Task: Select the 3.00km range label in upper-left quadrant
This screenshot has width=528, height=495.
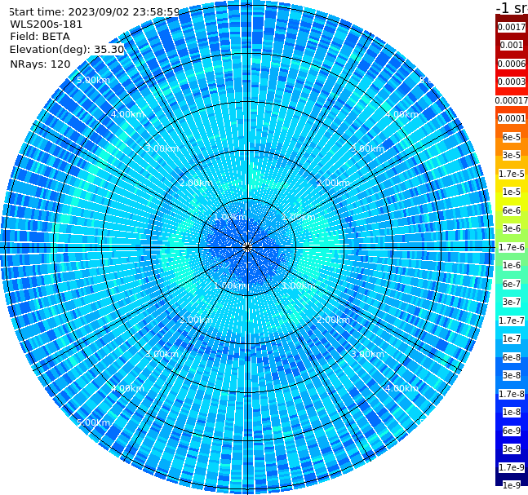Action: [x=162, y=148]
